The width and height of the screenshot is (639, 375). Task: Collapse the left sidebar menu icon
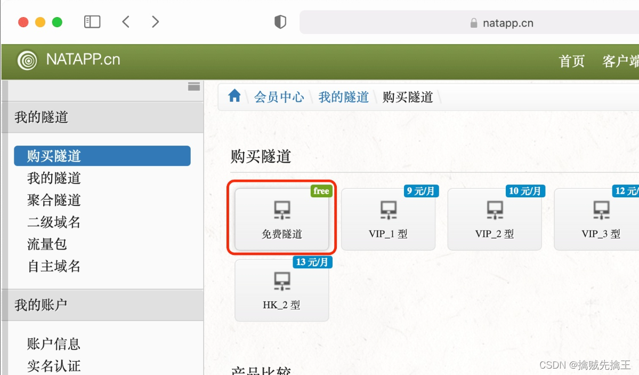tap(194, 86)
